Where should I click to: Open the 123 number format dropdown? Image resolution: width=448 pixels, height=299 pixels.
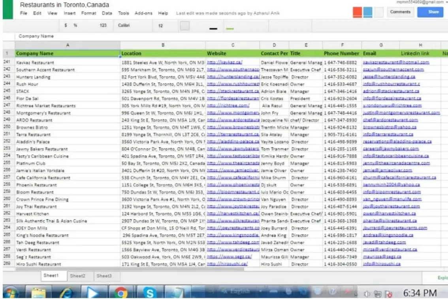coord(103,25)
